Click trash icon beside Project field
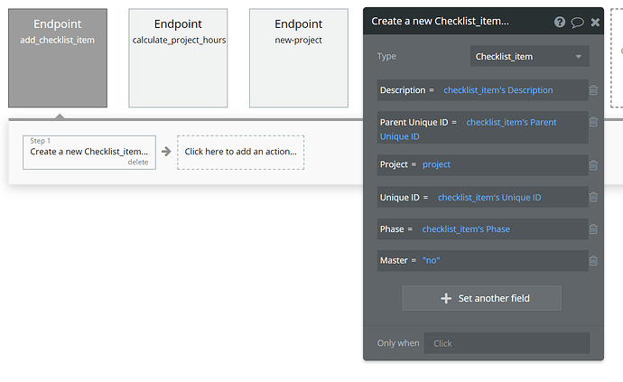 (x=593, y=165)
